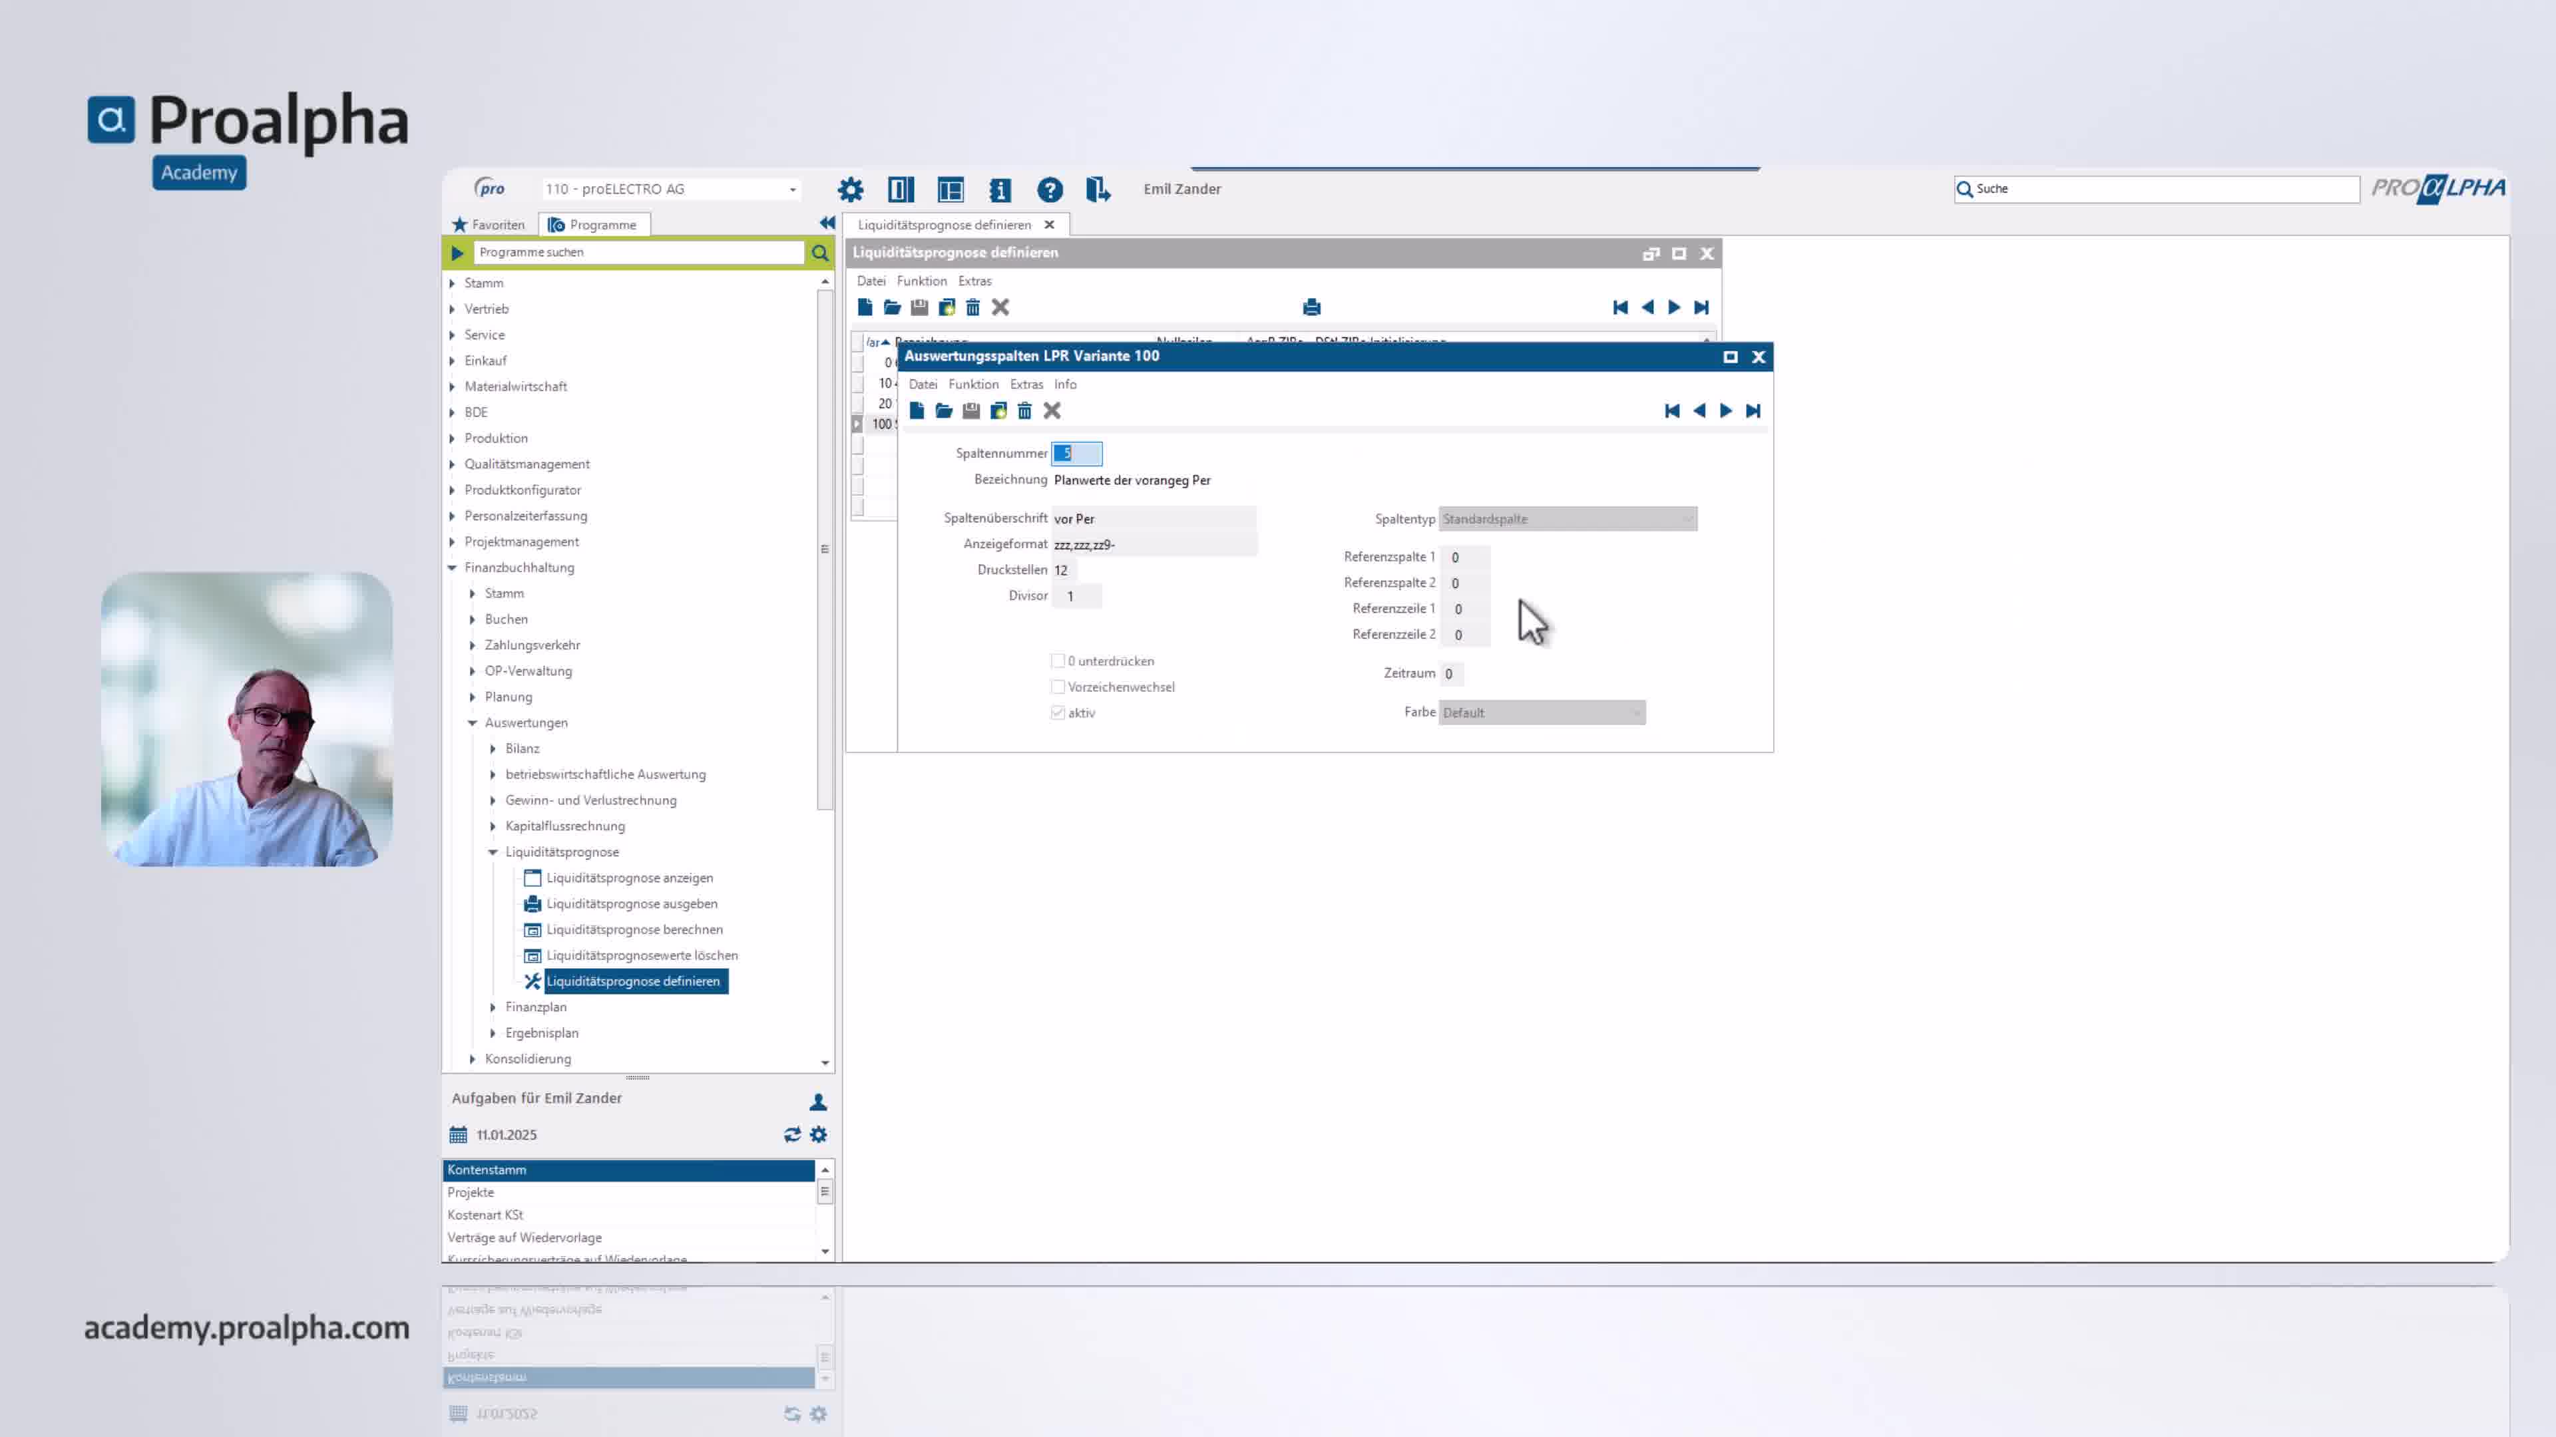Click the Aufgaben list scrollbar down arrow
The height and width of the screenshot is (1437, 2556).
coord(825,1251)
